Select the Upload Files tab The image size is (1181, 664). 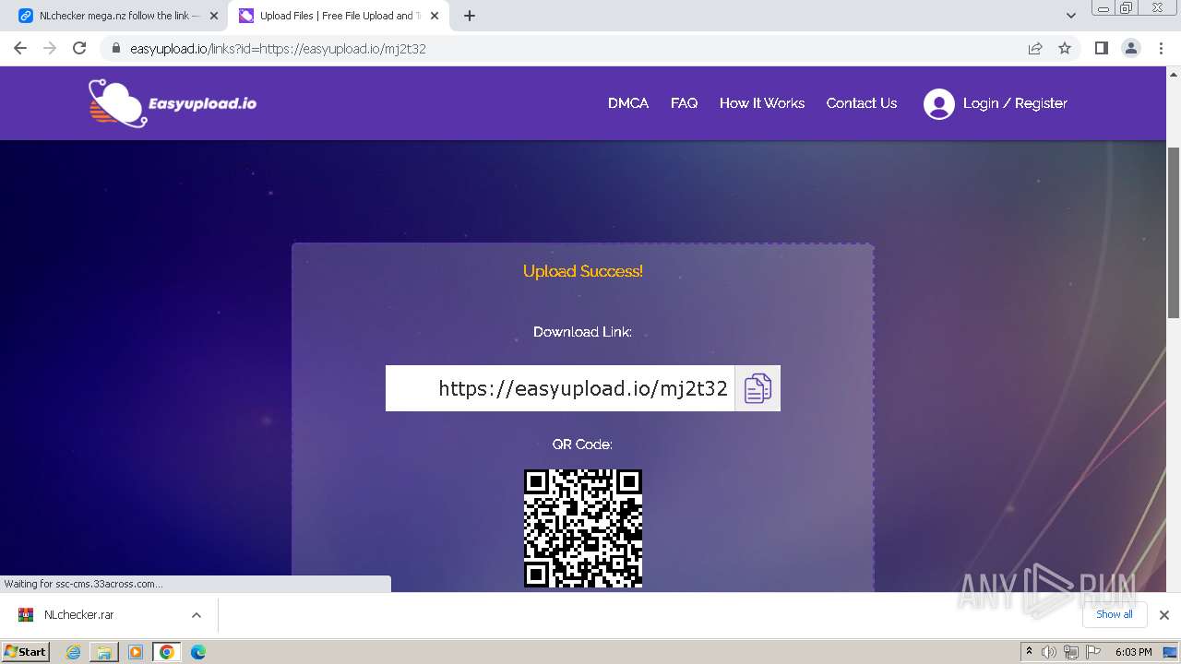[340, 16]
